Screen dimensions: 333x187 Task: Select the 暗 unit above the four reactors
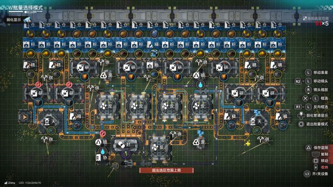tap(199, 75)
